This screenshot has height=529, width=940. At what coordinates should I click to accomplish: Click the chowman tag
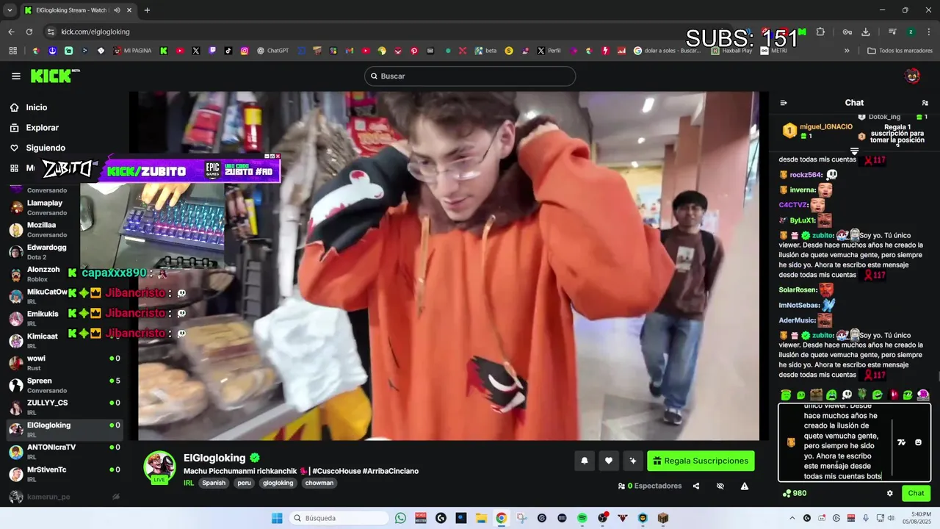point(319,483)
